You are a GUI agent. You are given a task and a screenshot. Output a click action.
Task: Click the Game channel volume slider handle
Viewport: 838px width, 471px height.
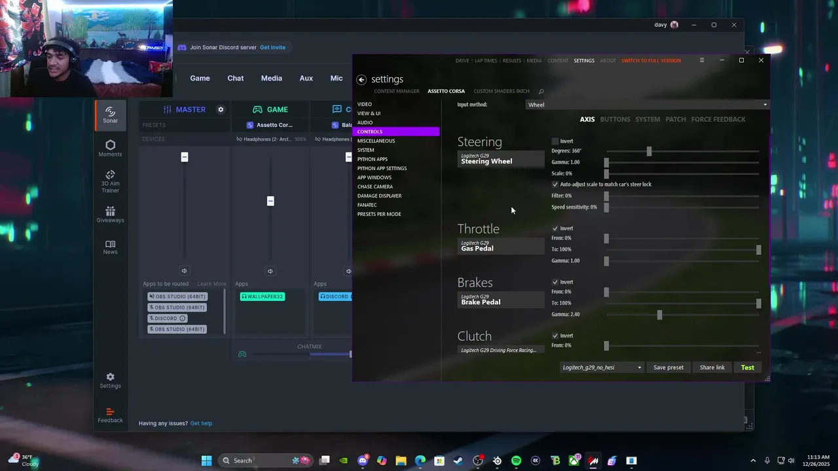(x=270, y=201)
